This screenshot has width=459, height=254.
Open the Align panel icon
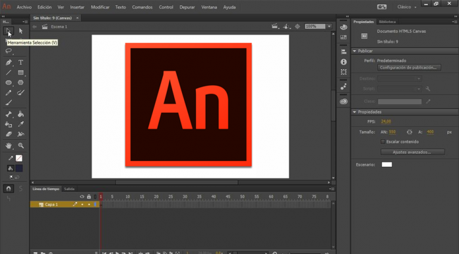pyautogui.click(x=344, y=52)
